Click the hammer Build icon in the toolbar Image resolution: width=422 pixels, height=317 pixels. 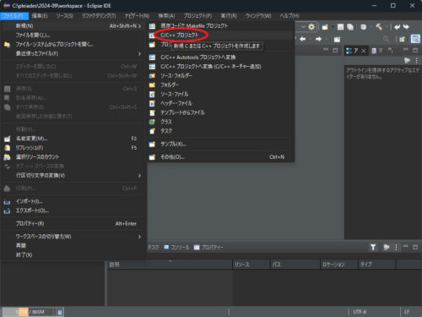tap(379, 27)
